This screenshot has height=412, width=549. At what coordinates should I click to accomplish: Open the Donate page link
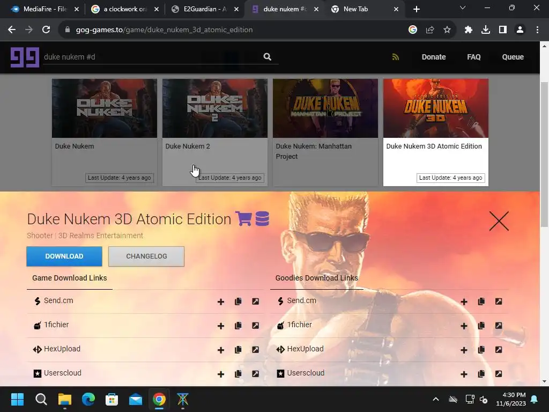tap(433, 57)
